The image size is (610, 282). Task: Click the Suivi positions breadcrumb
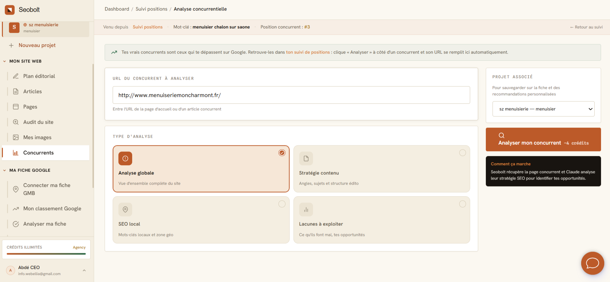151,9
